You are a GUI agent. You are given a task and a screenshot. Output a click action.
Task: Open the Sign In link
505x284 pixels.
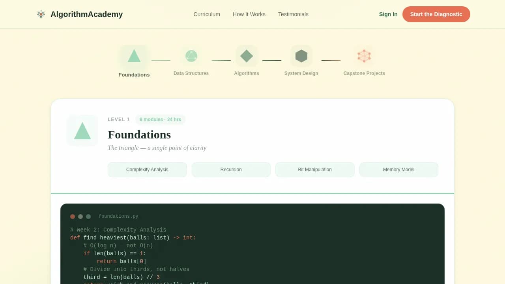(388, 14)
